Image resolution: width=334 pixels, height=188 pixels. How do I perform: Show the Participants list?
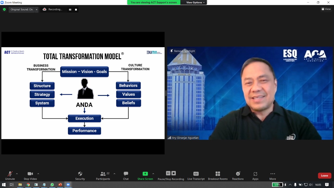[x=103, y=175]
